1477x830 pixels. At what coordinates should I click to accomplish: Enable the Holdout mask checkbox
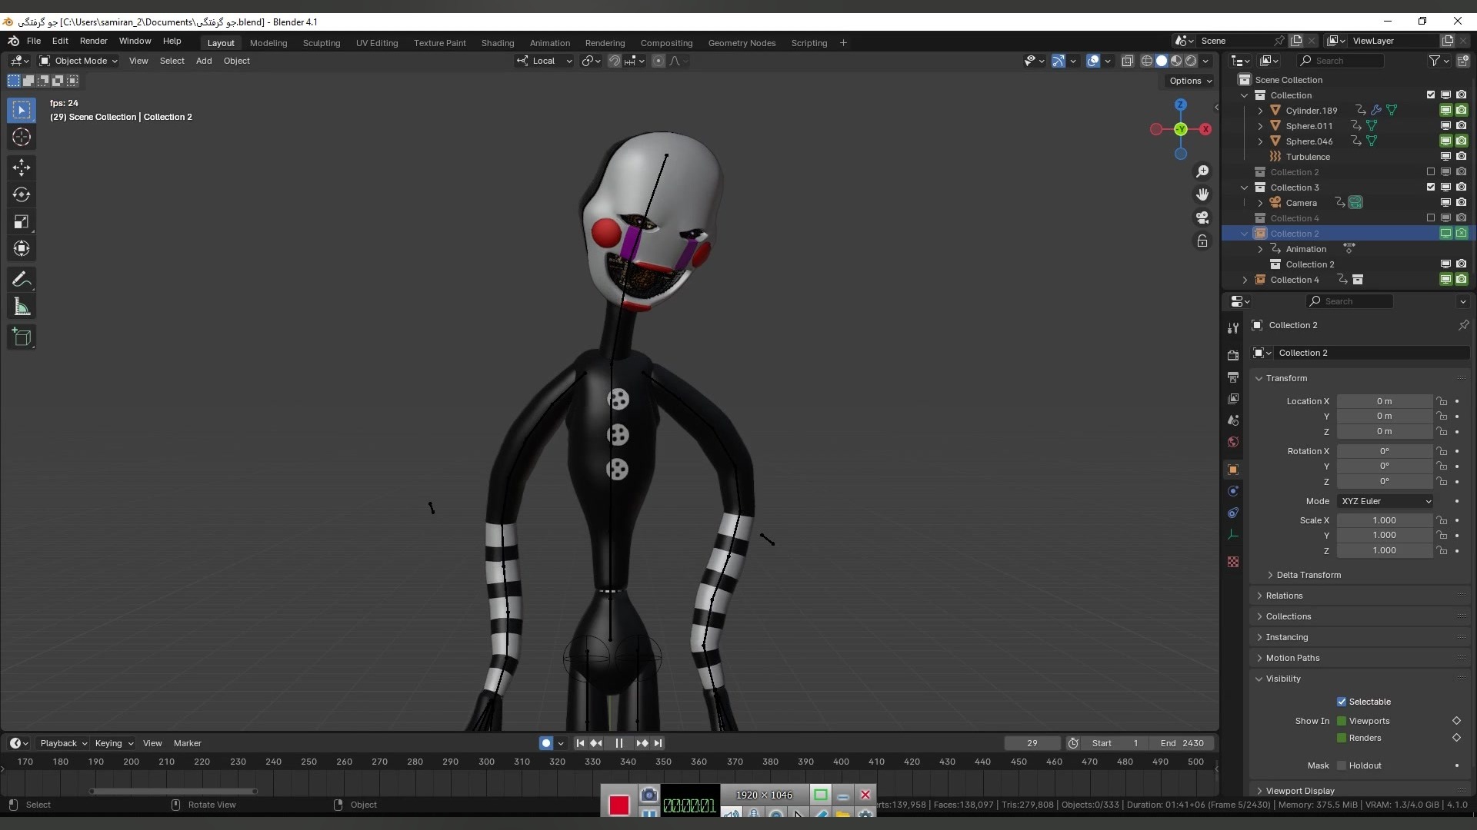(x=1342, y=765)
